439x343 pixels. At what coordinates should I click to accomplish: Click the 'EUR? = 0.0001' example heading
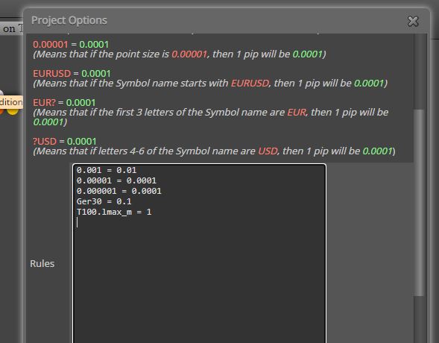(x=64, y=103)
